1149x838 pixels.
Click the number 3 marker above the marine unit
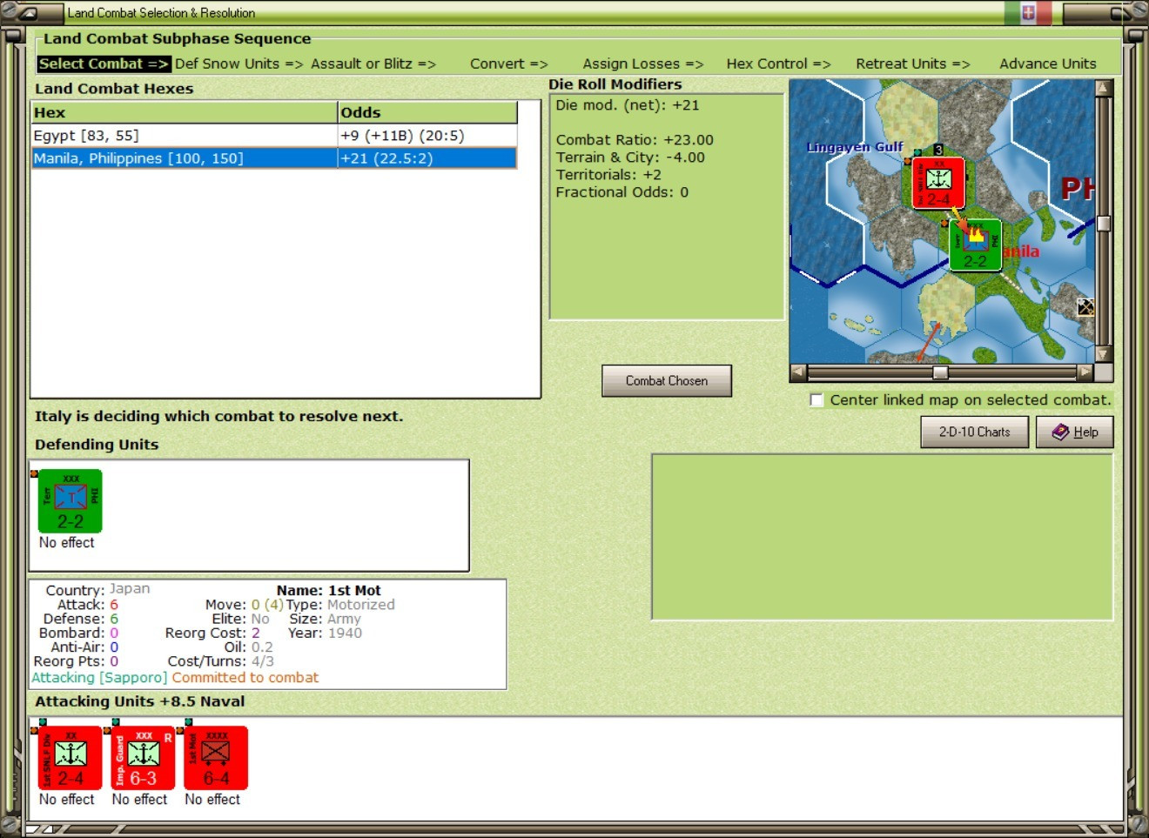coord(938,151)
